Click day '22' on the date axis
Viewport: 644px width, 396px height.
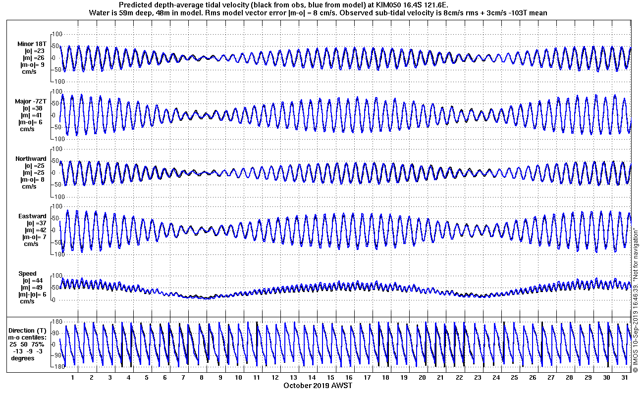[x=459, y=378]
